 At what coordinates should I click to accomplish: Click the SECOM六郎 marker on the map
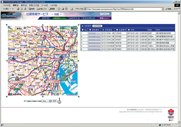tap(14, 59)
